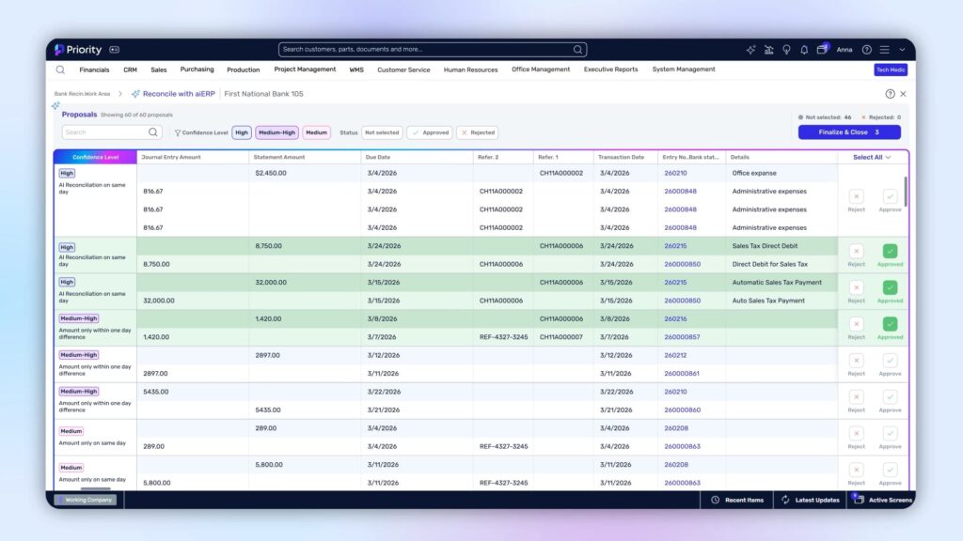Click the small card icon beside Priority logo

click(114, 50)
